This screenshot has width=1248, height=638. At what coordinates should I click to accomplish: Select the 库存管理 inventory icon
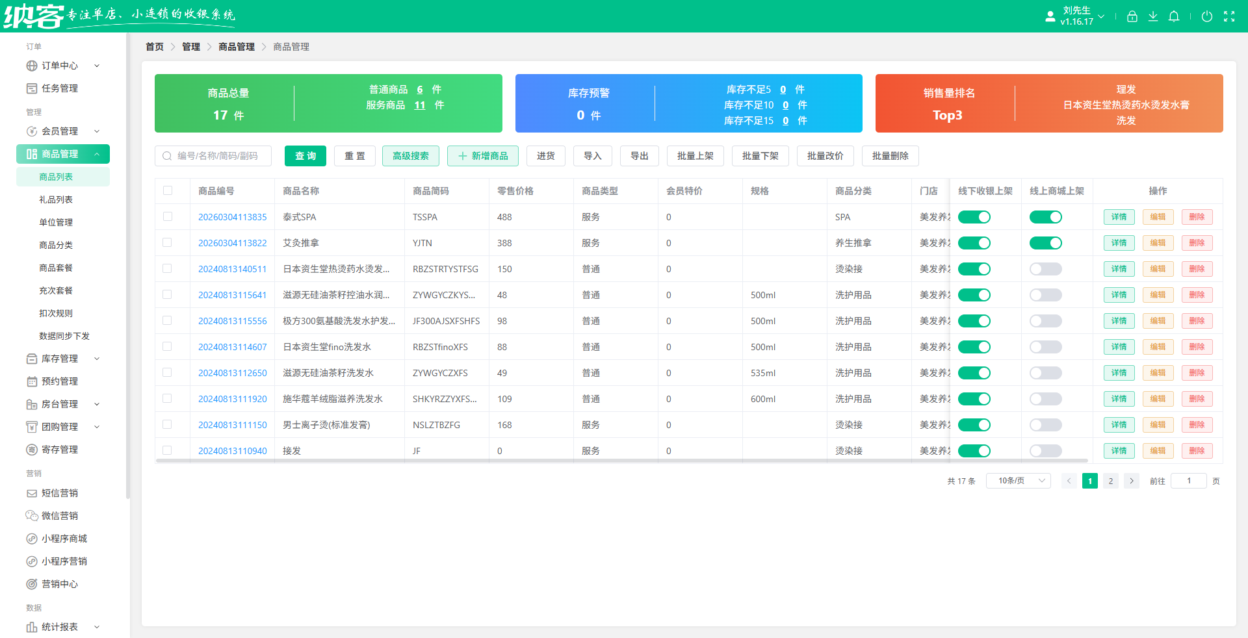31,358
